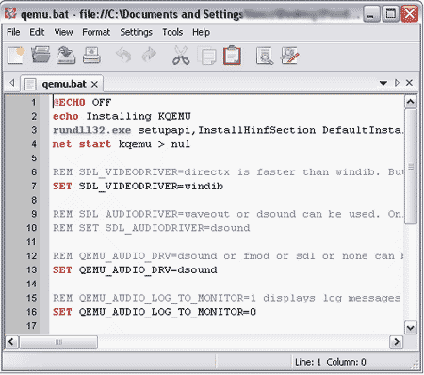Click the Print toolbar icon
424x375 pixels.
pyautogui.click(x=91, y=56)
